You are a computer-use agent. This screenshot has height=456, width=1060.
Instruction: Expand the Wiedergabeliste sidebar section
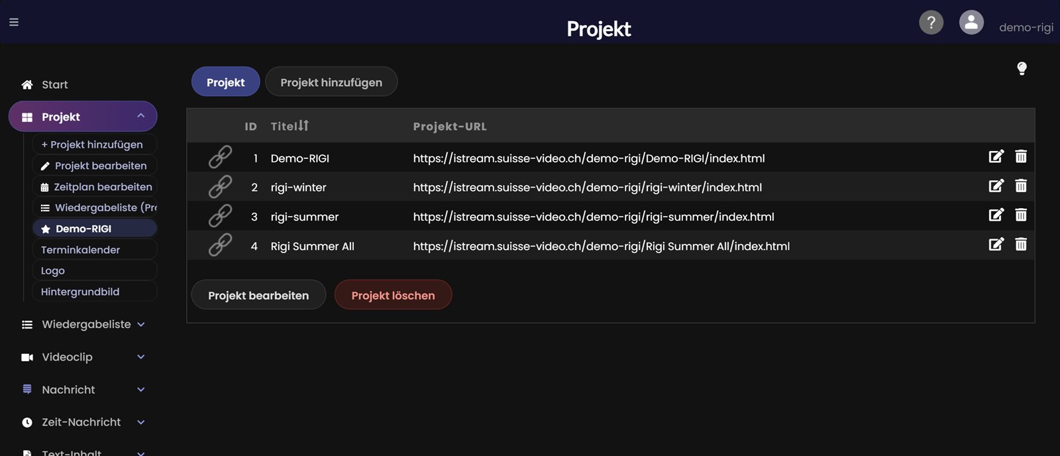click(x=83, y=324)
